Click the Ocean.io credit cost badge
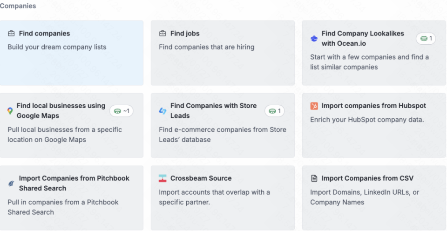 tap(426, 39)
